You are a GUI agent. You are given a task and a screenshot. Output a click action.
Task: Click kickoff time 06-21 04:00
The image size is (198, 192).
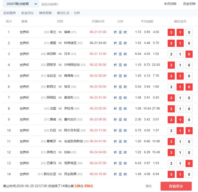(x=98, y=43)
